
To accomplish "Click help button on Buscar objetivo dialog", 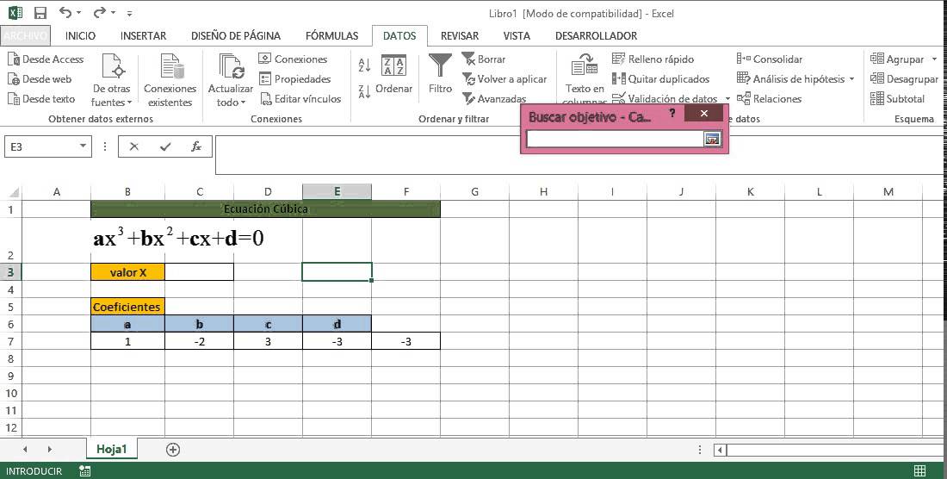I will [672, 113].
